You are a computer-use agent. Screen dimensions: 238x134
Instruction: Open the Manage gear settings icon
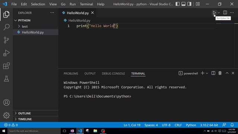(6, 115)
